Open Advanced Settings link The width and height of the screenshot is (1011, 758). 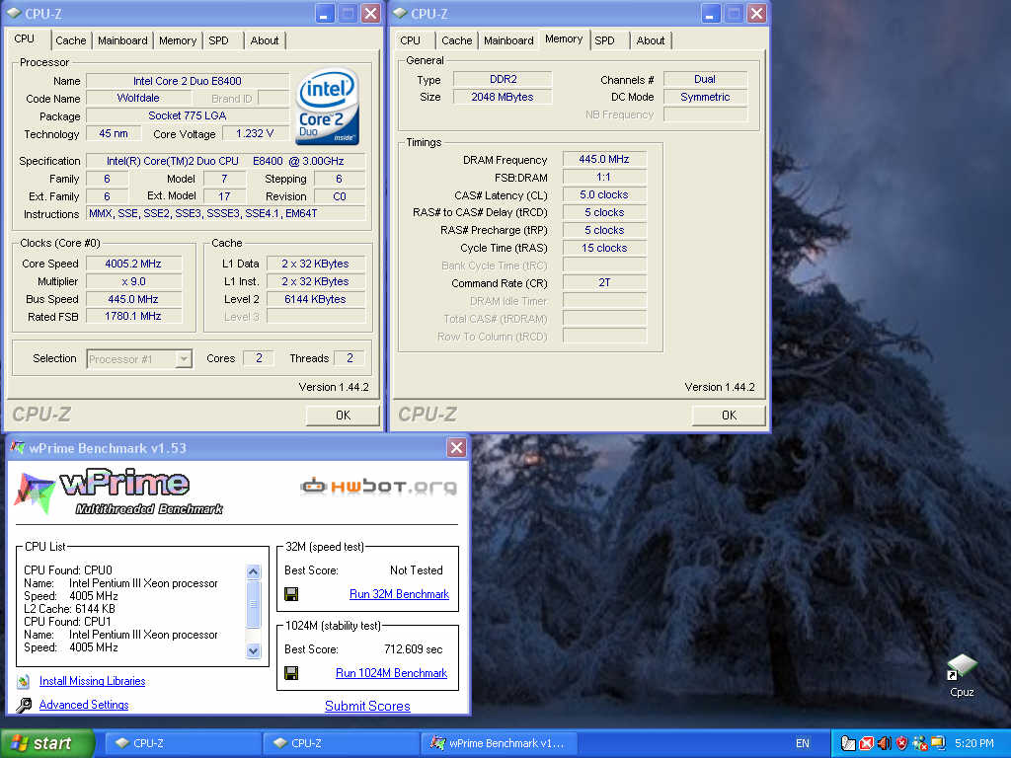tap(84, 705)
